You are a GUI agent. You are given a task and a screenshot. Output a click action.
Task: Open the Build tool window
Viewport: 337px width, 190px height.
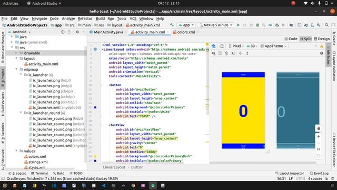58,173
